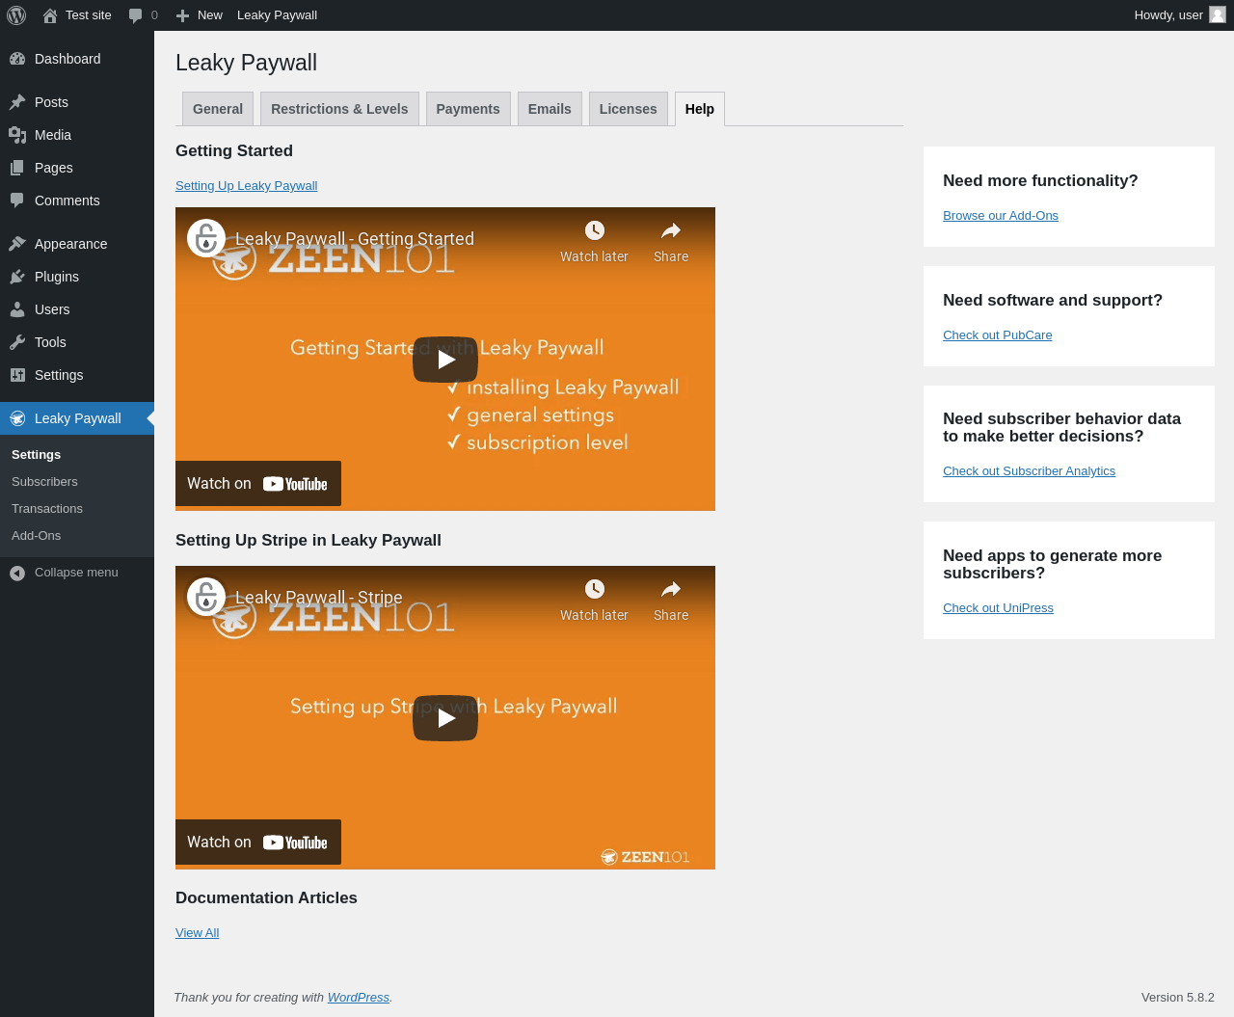This screenshot has height=1017, width=1234.
Task: Click the Collapse menu arrow icon
Action: click(17, 573)
